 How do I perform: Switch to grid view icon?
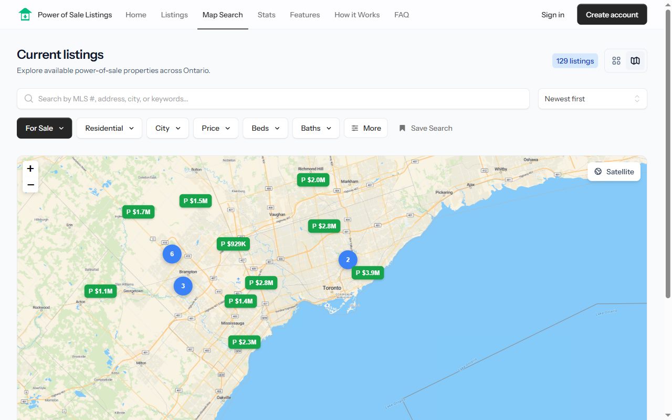(616, 61)
